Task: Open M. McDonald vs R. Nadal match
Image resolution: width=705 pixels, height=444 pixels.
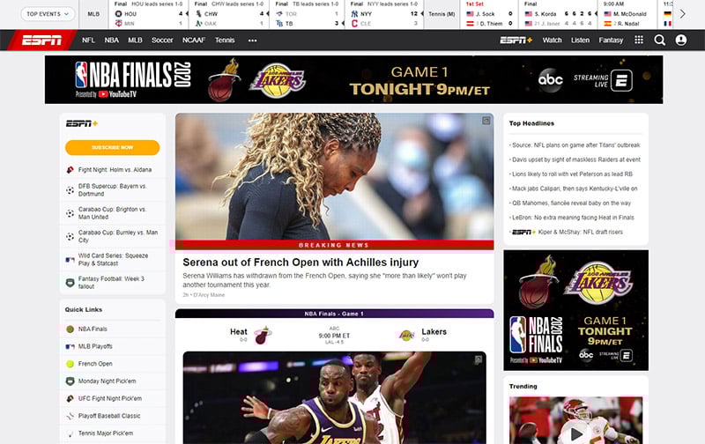Action: [x=627, y=14]
